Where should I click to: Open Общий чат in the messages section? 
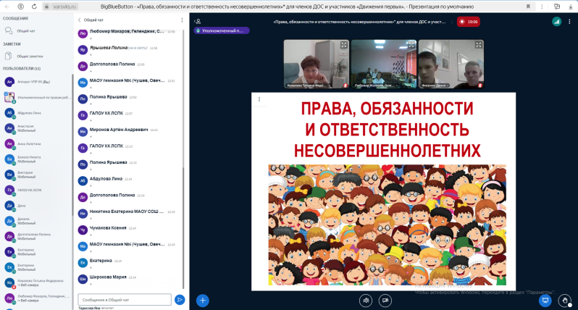[26, 31]
